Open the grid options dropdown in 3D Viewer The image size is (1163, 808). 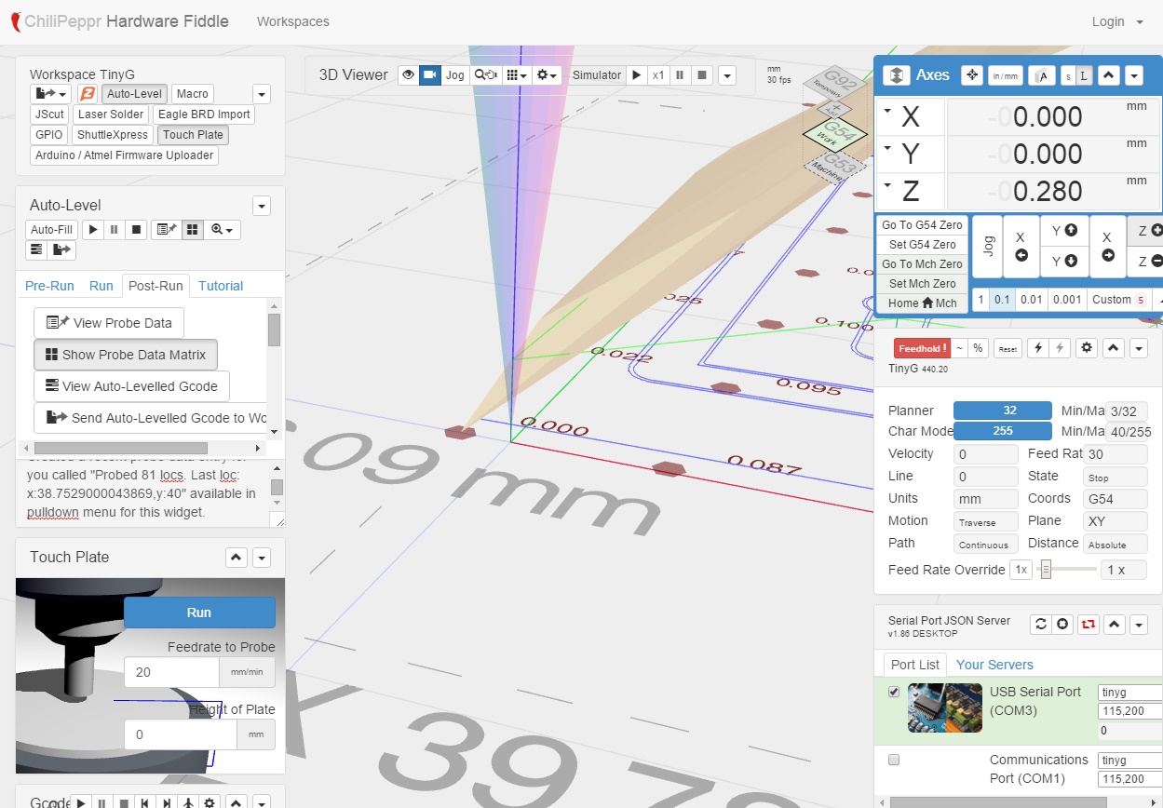(516, 75)
